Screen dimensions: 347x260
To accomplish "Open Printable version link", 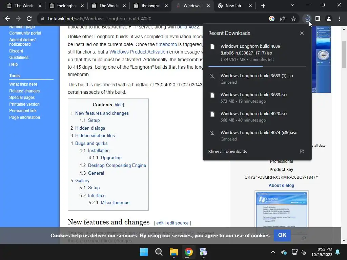I will (24, 104).
